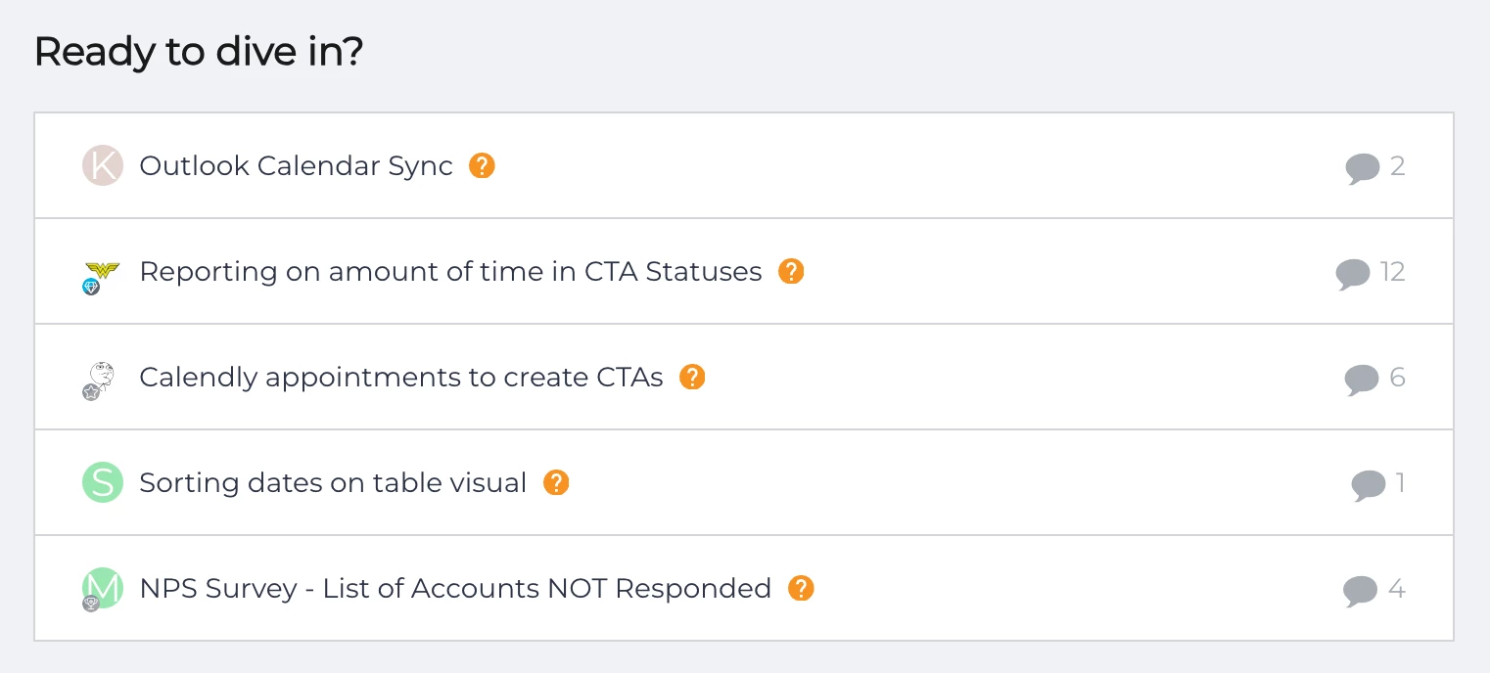Click the green S user avatar

click(102, 483)
